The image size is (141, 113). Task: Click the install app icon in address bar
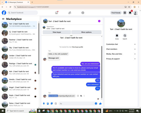click(x=125, y=7)
